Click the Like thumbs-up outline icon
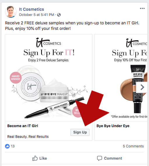The image size is (149, 166). [35, 158]
